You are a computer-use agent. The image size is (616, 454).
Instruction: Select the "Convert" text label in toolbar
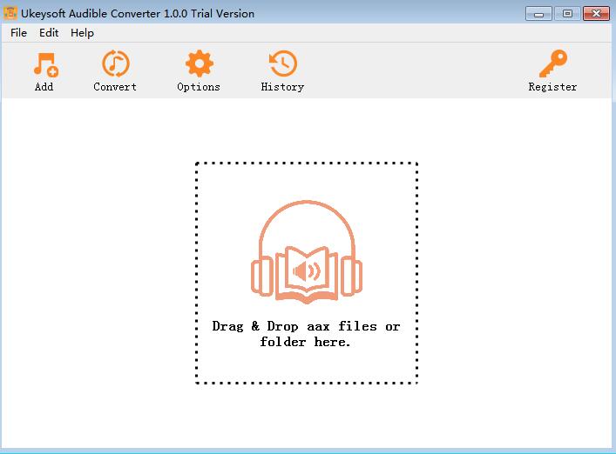[x=115, y=87]
